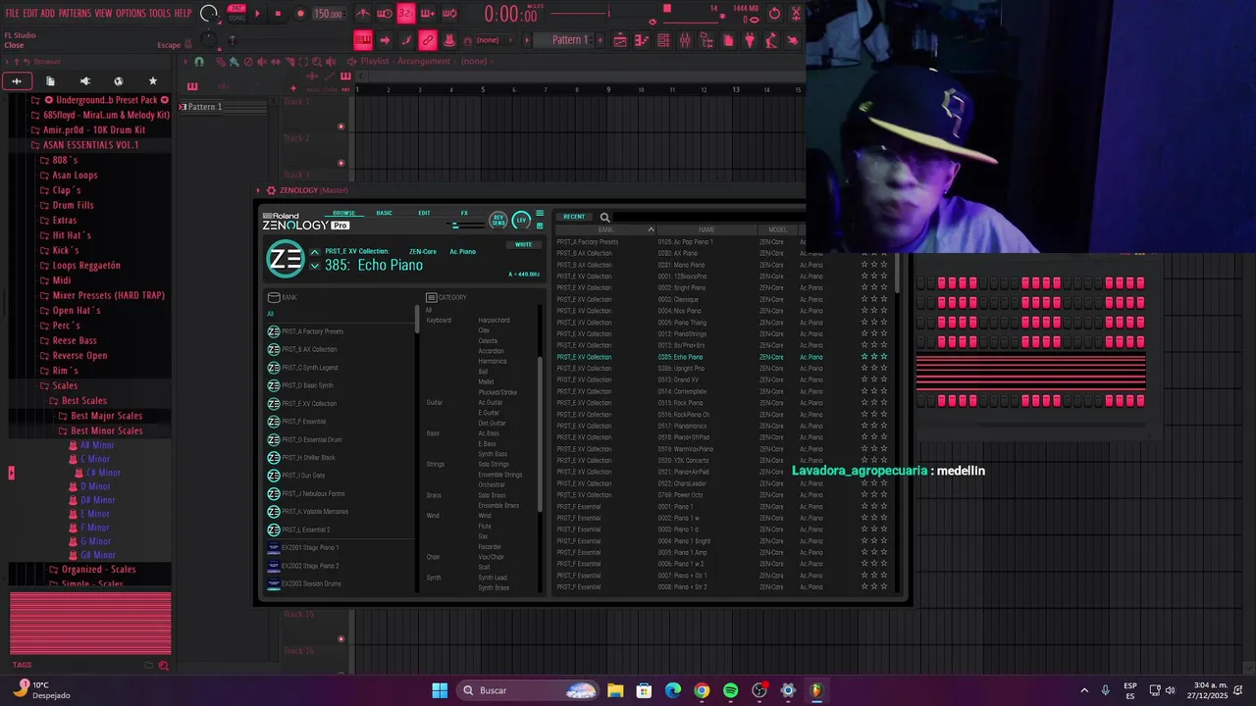Start playback with the Play button
This screenshot has width=1256, height=706.
tap(257, 14)
